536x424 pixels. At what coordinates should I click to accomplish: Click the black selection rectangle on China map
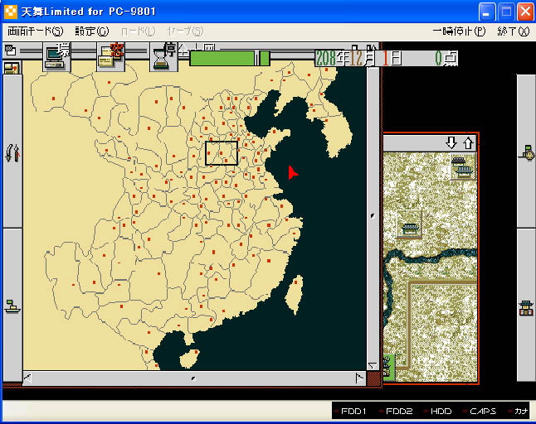[222, 153]
